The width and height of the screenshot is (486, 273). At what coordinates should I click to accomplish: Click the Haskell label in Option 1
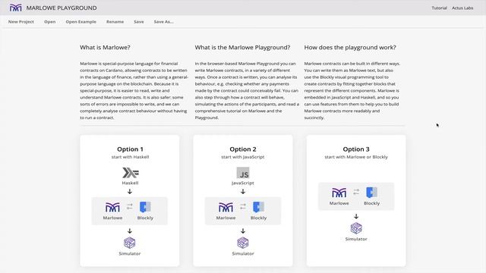pyautogui.click(x=130, y=183)
